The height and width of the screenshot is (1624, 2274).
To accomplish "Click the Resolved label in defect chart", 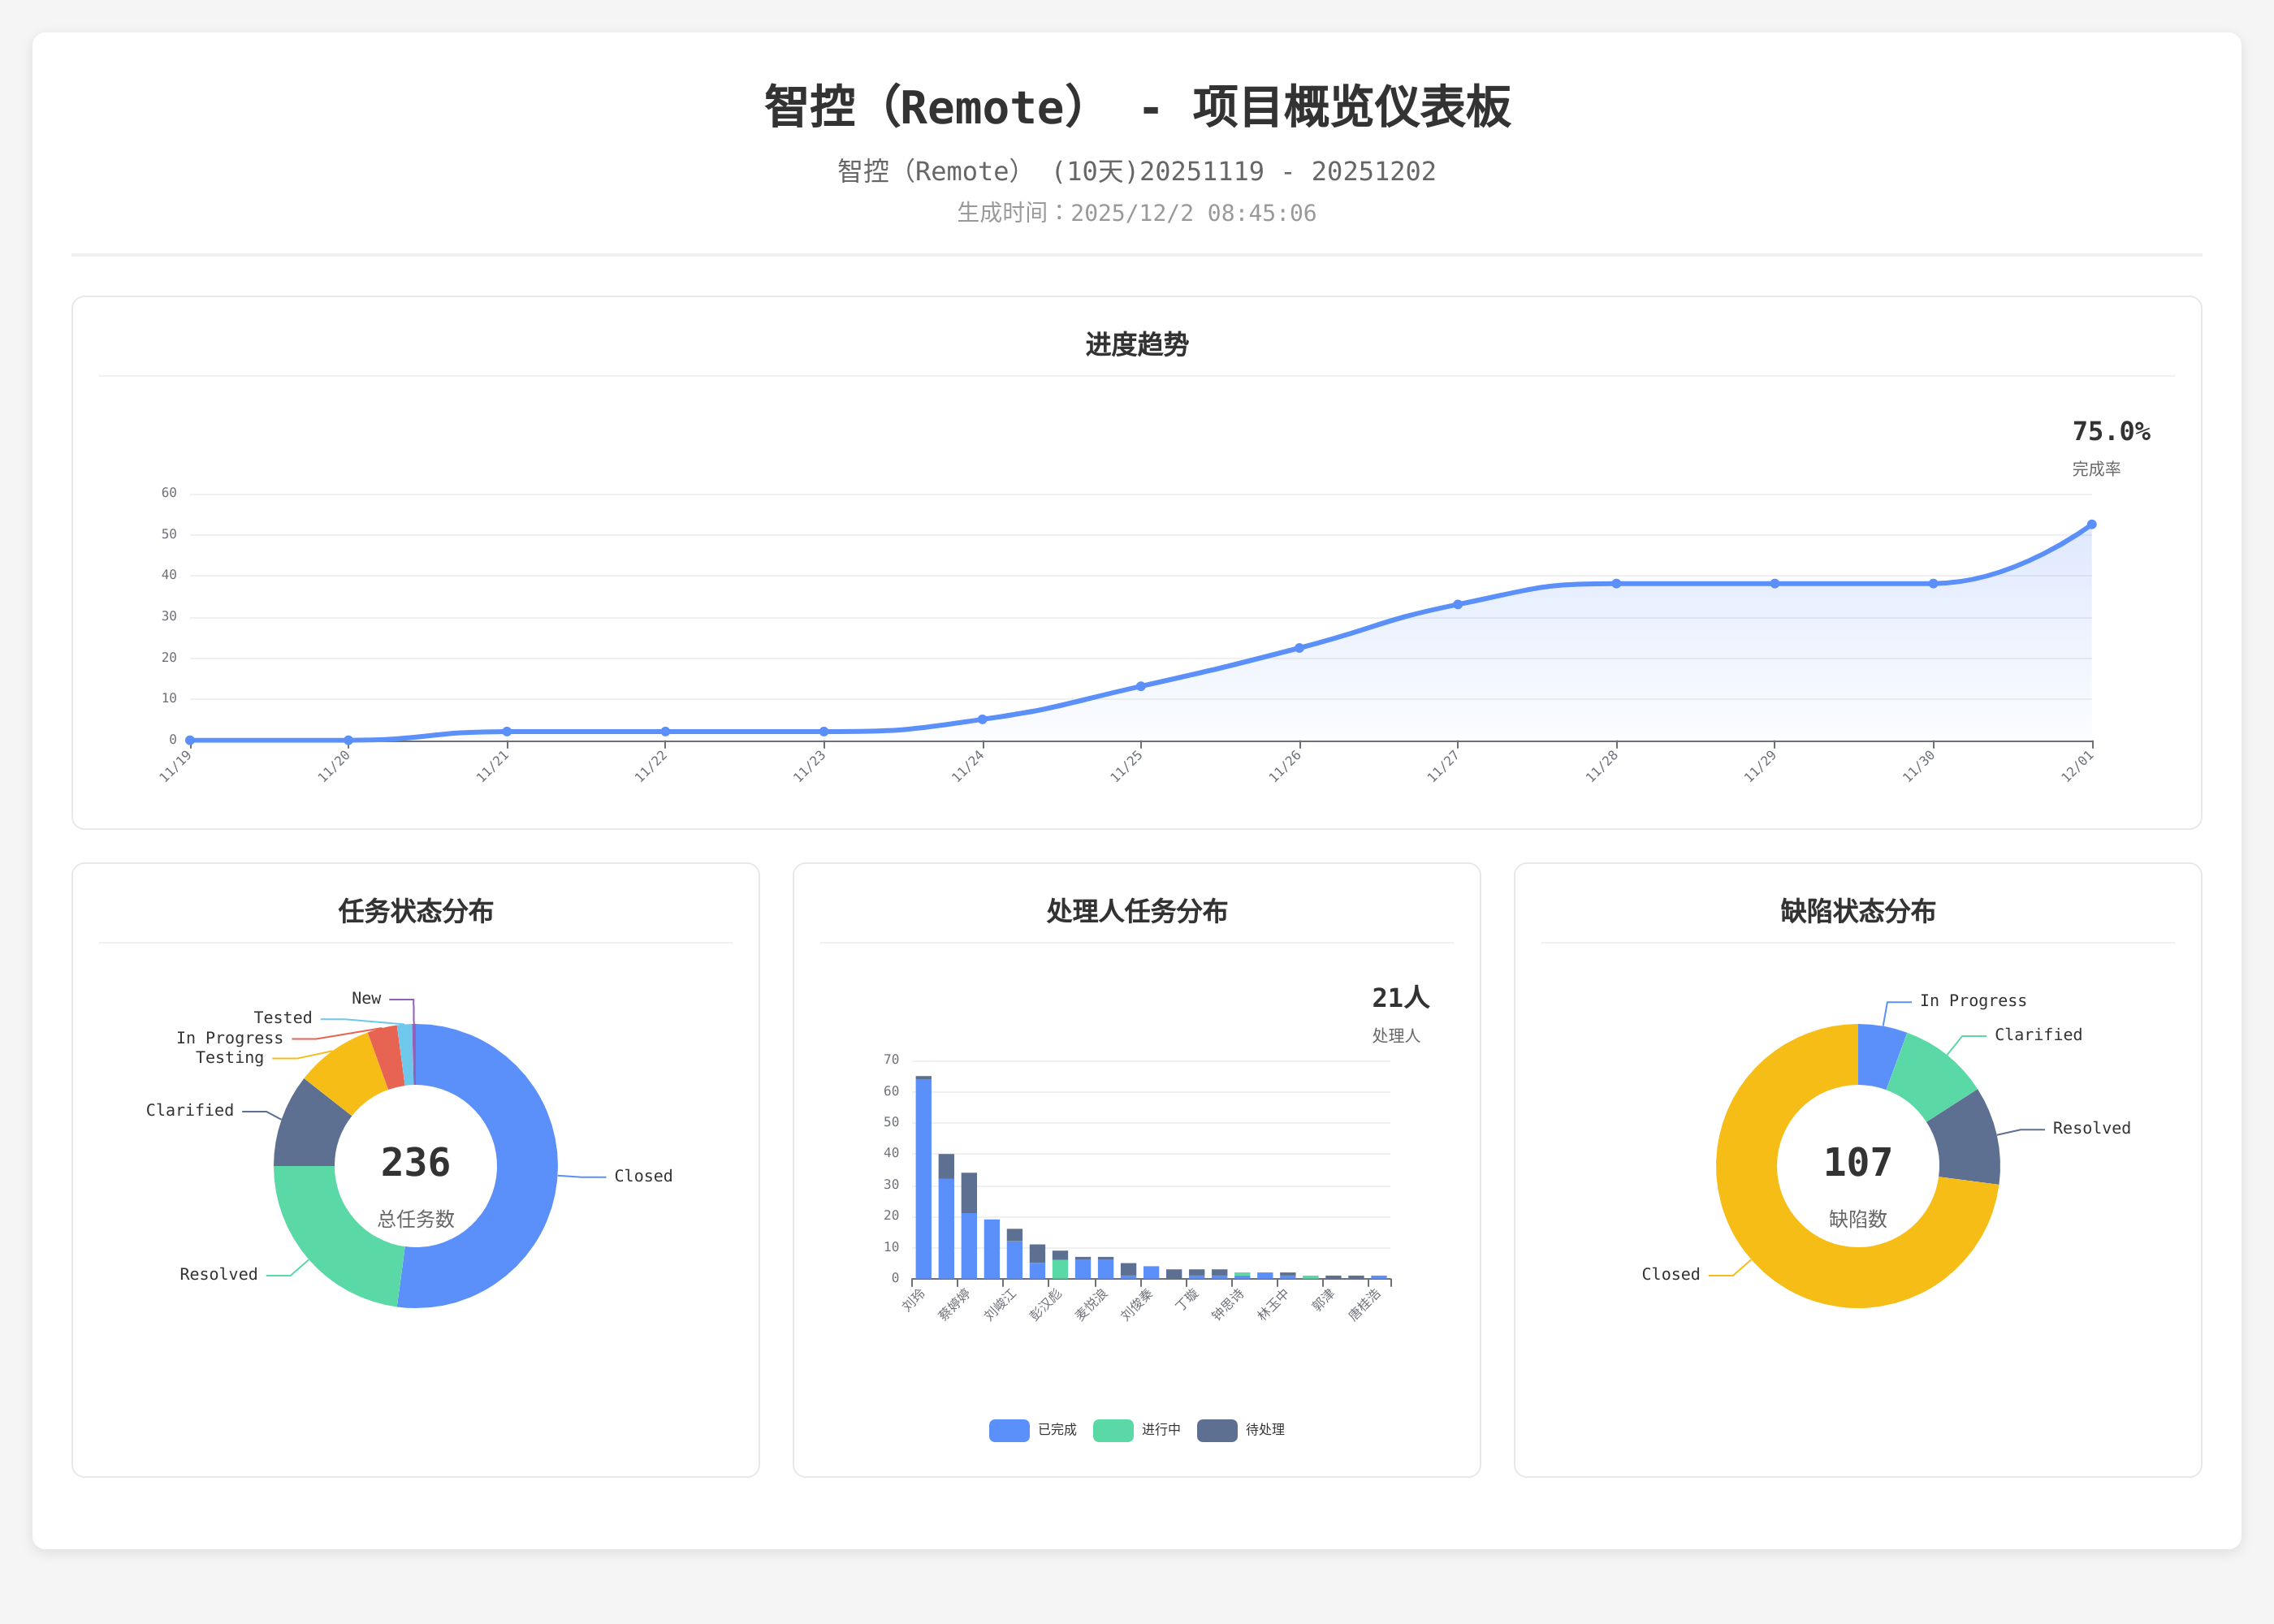I will click(x=2091, y=1128).
